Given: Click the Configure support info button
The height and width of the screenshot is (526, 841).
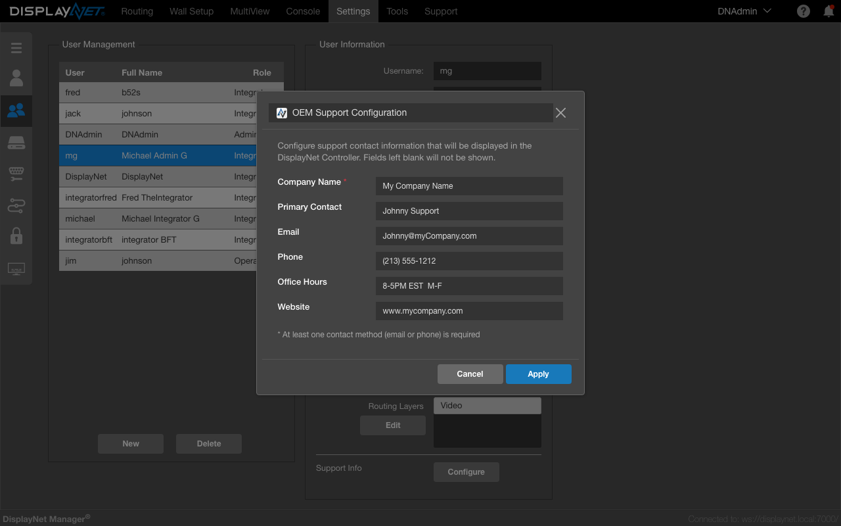Looking at the screenshot, I should click(x=466, y=472).
